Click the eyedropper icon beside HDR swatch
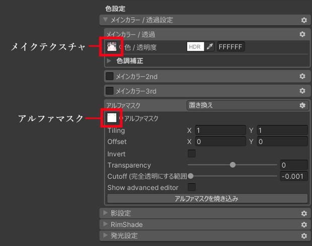312x246 pixels. (209, 47)
